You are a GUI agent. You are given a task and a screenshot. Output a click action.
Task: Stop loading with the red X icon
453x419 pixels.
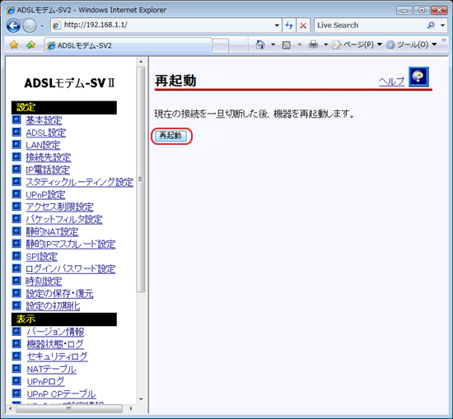pos(303,26)
